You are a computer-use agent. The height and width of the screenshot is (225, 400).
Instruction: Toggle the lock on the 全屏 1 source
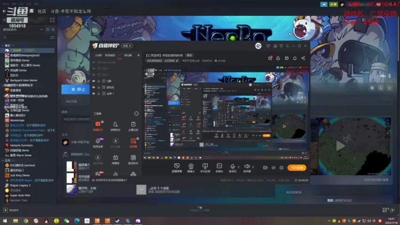[x=98, y=93]
